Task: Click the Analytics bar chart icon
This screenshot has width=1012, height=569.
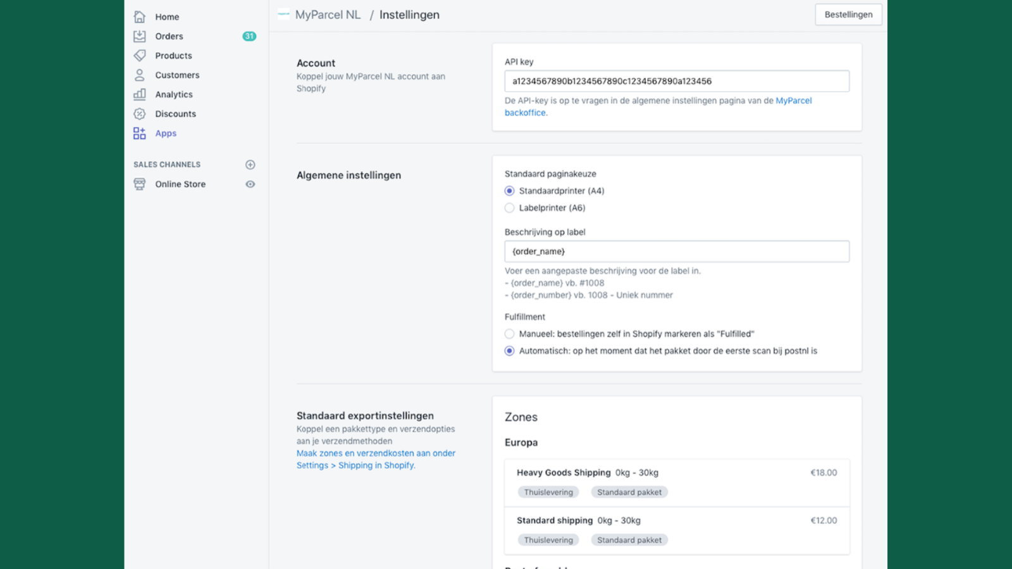Action: pos(140,94)
